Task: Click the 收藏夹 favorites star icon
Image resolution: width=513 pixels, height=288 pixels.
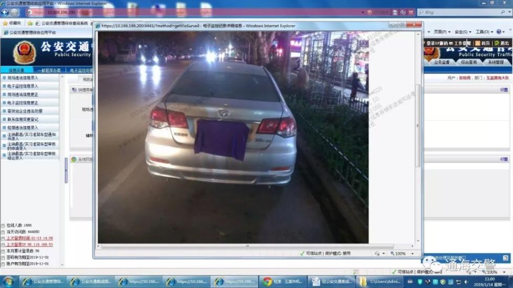Action: click(5, 23)
